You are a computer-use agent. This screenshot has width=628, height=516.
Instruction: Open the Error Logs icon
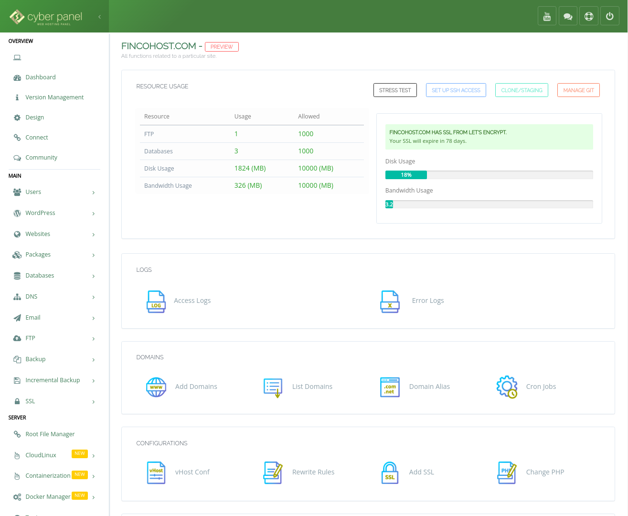[390, 301]
